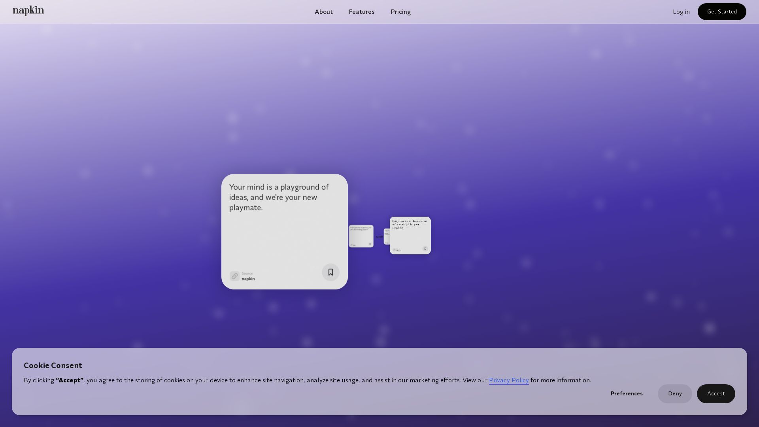Viewport: 759px width, 427px height.
Task: Deny the cookie consent
Action: 675,393
